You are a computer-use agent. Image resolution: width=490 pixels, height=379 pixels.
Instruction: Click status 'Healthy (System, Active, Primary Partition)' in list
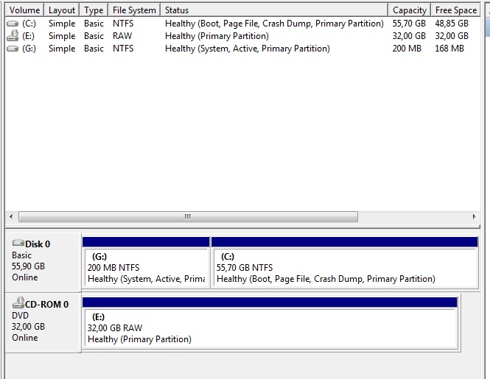[247, 49]
